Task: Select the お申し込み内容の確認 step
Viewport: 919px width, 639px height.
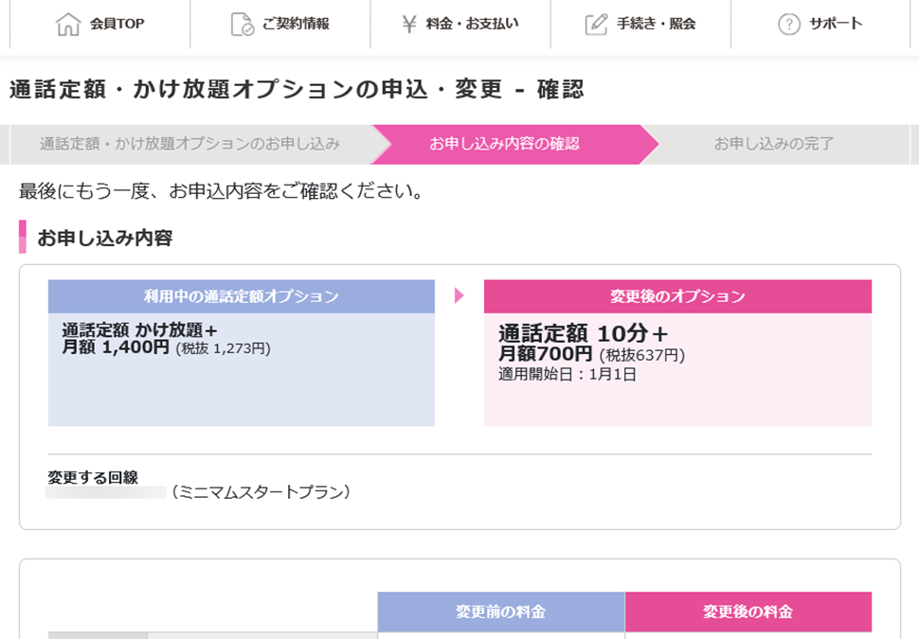Action: (504, 144)
